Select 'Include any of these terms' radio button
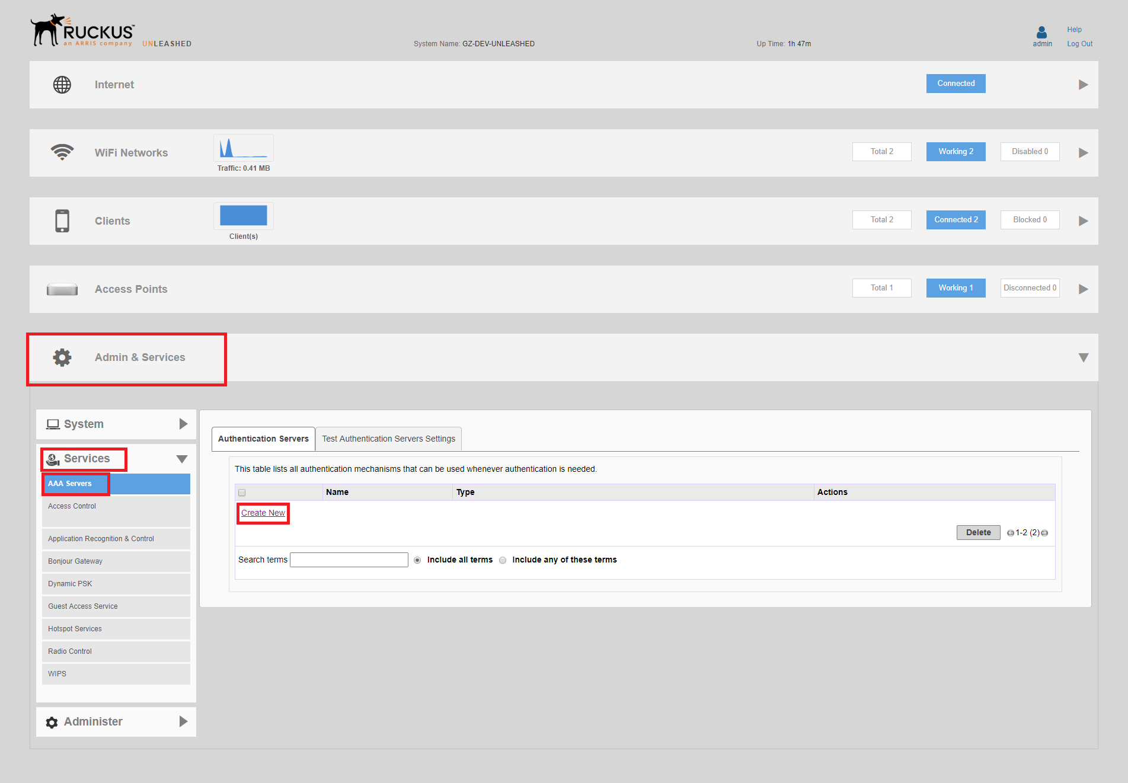 pos(503,560)
